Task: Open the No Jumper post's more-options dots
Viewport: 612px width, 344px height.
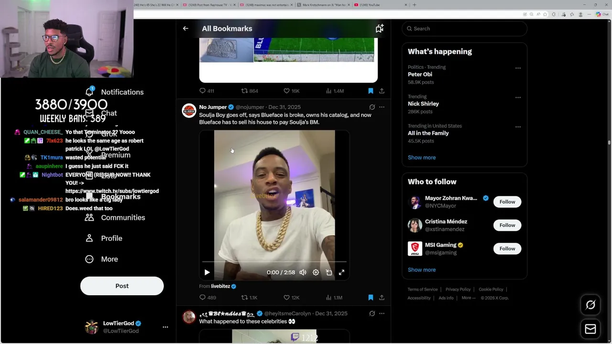Action: 382,107
